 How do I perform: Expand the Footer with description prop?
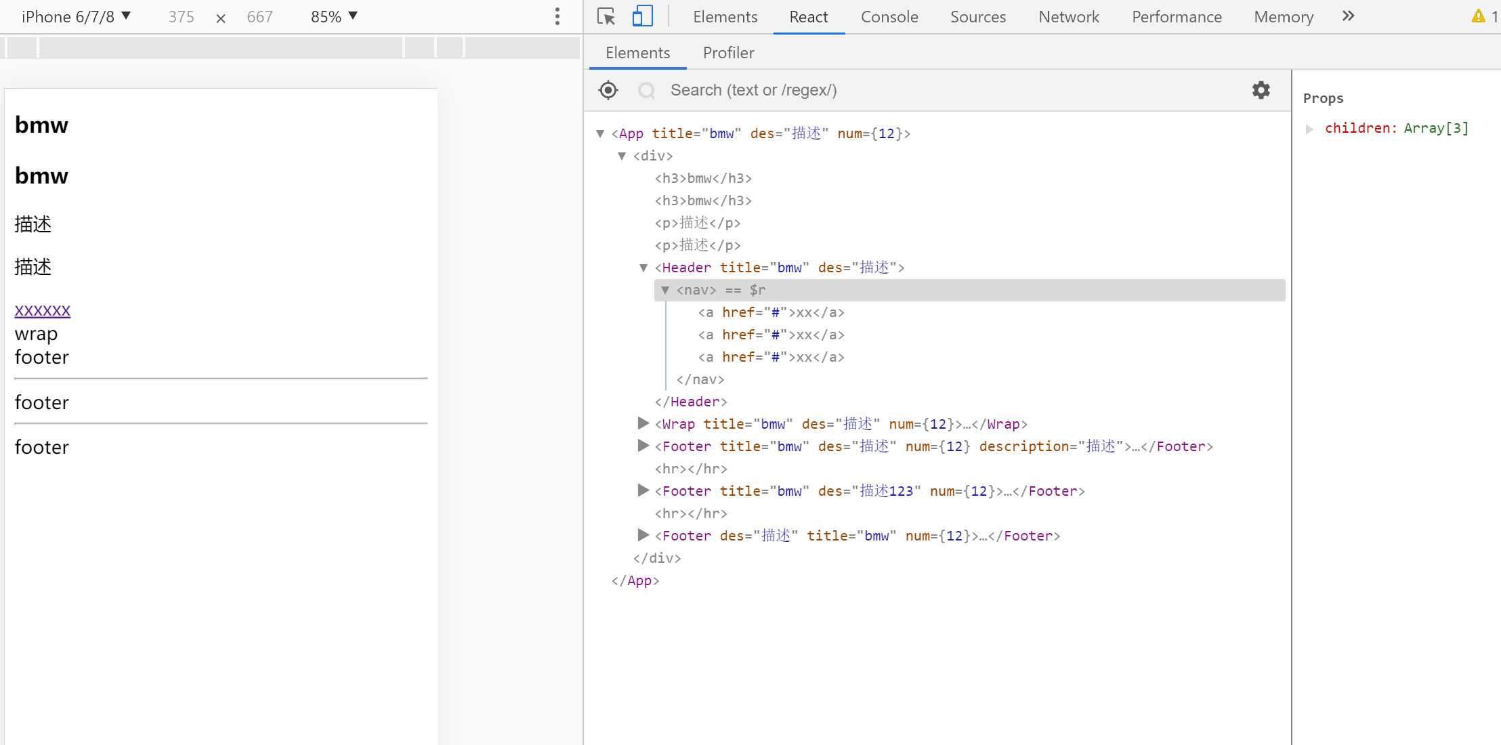(643, 446)
